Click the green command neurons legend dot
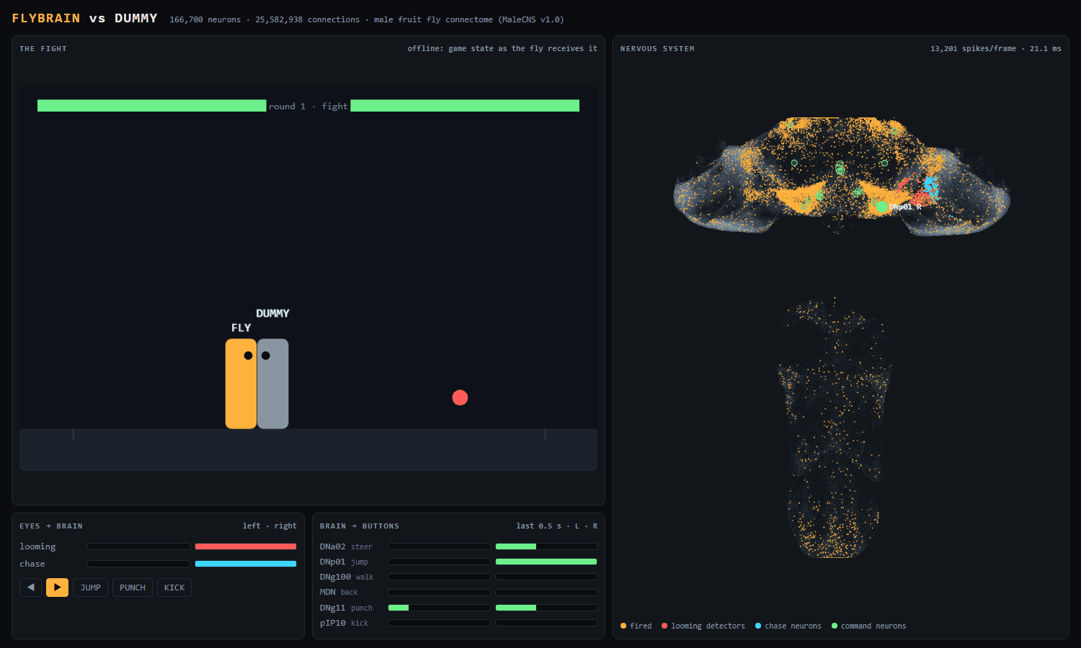This screenshot has height=648, width=1081. 835,626
